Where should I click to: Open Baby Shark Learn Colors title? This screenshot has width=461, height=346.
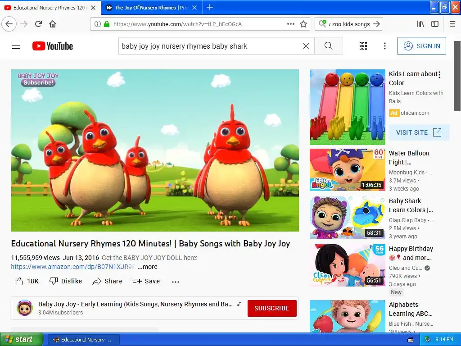pyautogui.click(x=411, y=205)
